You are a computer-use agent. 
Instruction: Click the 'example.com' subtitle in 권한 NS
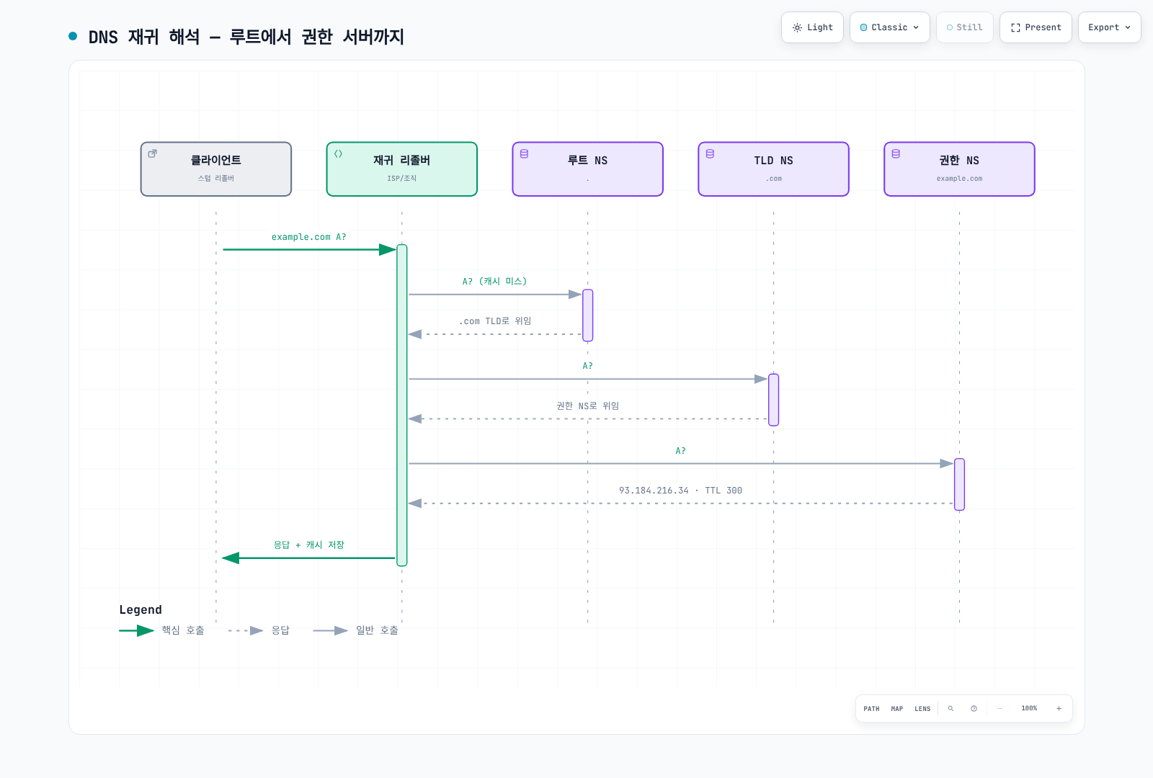pos(960,179)
